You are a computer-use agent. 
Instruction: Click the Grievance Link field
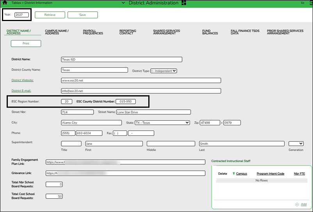pos(125,173)
